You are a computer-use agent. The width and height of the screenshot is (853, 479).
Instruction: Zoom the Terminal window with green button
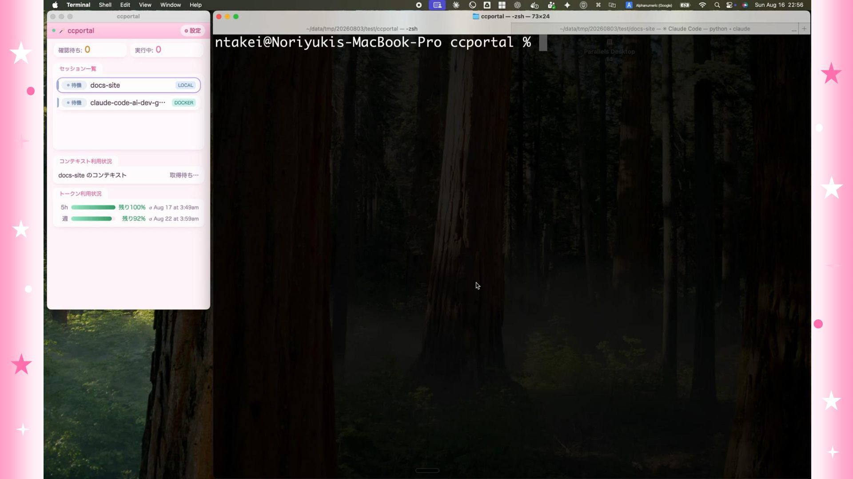236,16
